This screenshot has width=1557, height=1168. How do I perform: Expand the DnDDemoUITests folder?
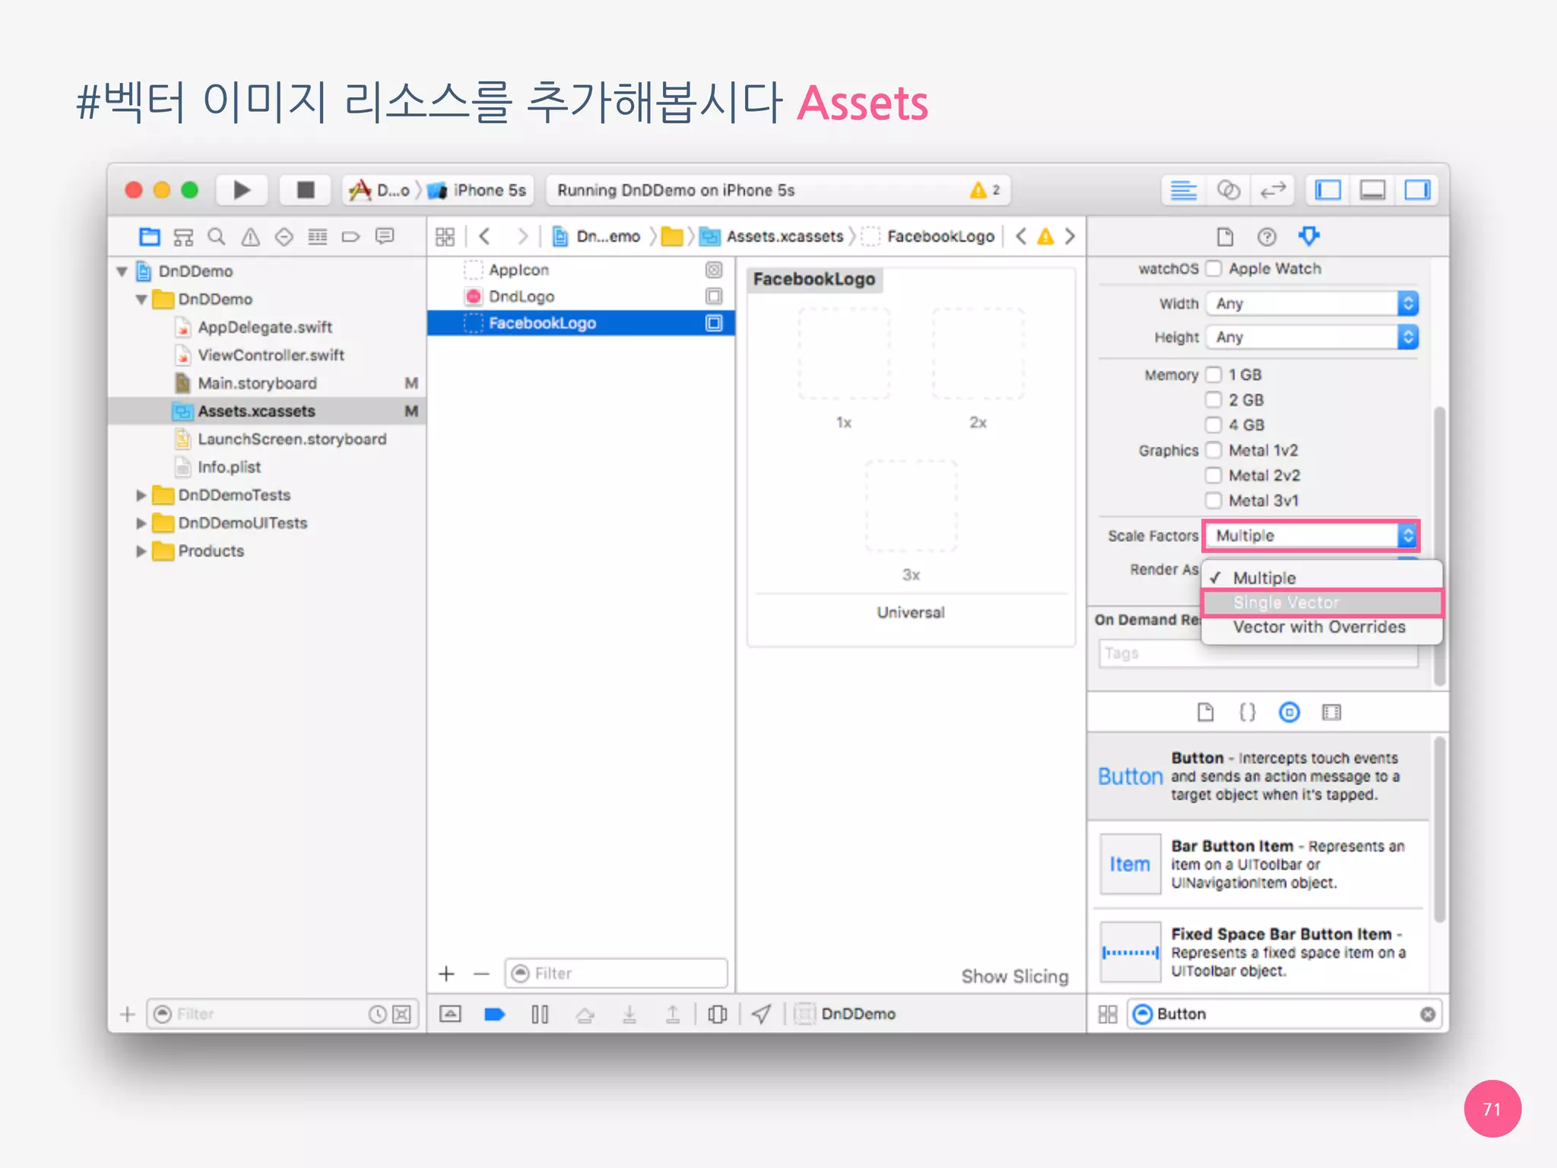(x=141, y=523)
